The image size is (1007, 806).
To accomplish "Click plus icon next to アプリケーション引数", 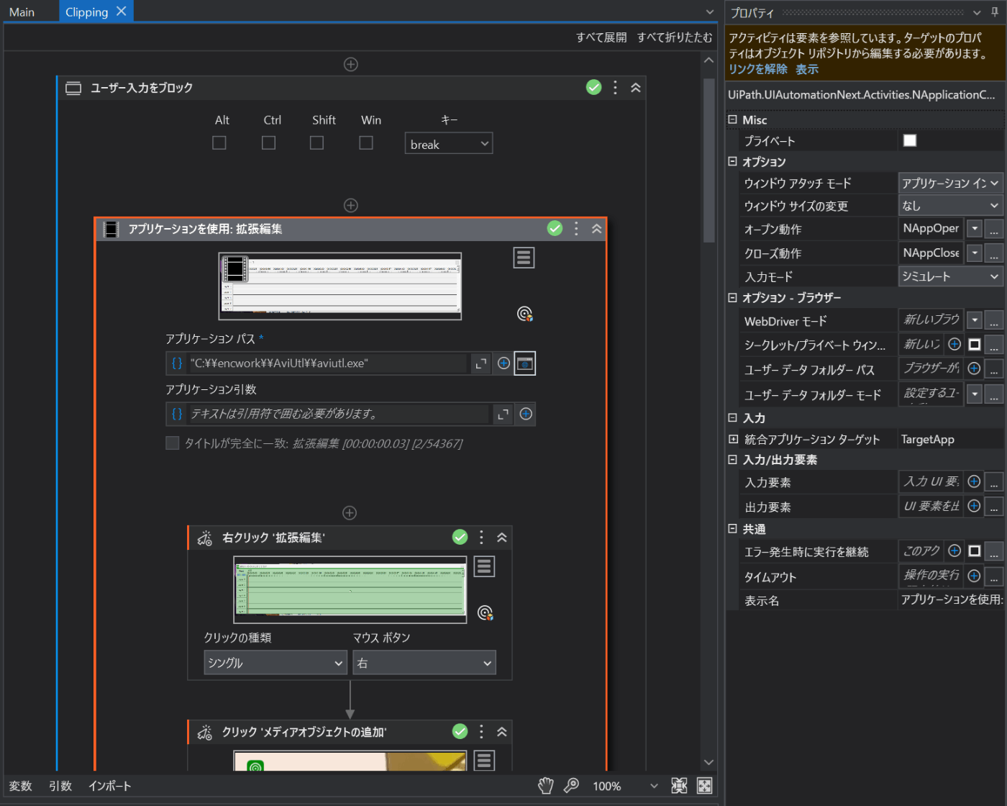I will (526, 414).
